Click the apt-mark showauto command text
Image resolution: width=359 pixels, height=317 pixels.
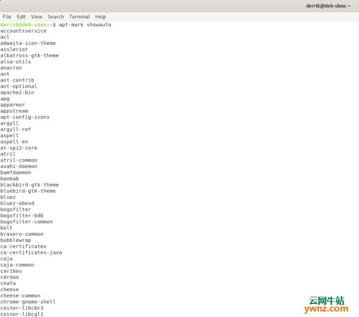(85, 25)
